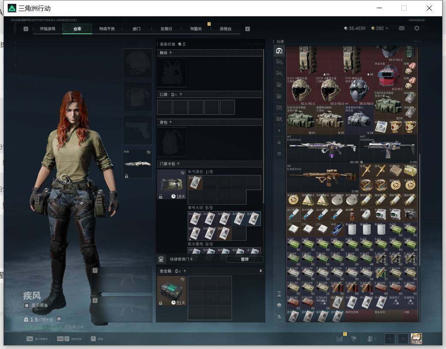The image size is (446, 349).
Task: Select the empty secondary weapon slot 2
Action: click(122, 310)
